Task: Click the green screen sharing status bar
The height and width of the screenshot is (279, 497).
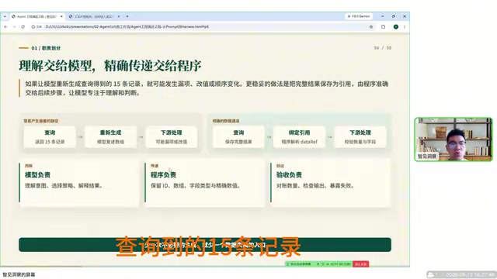Action: point(318,263)
